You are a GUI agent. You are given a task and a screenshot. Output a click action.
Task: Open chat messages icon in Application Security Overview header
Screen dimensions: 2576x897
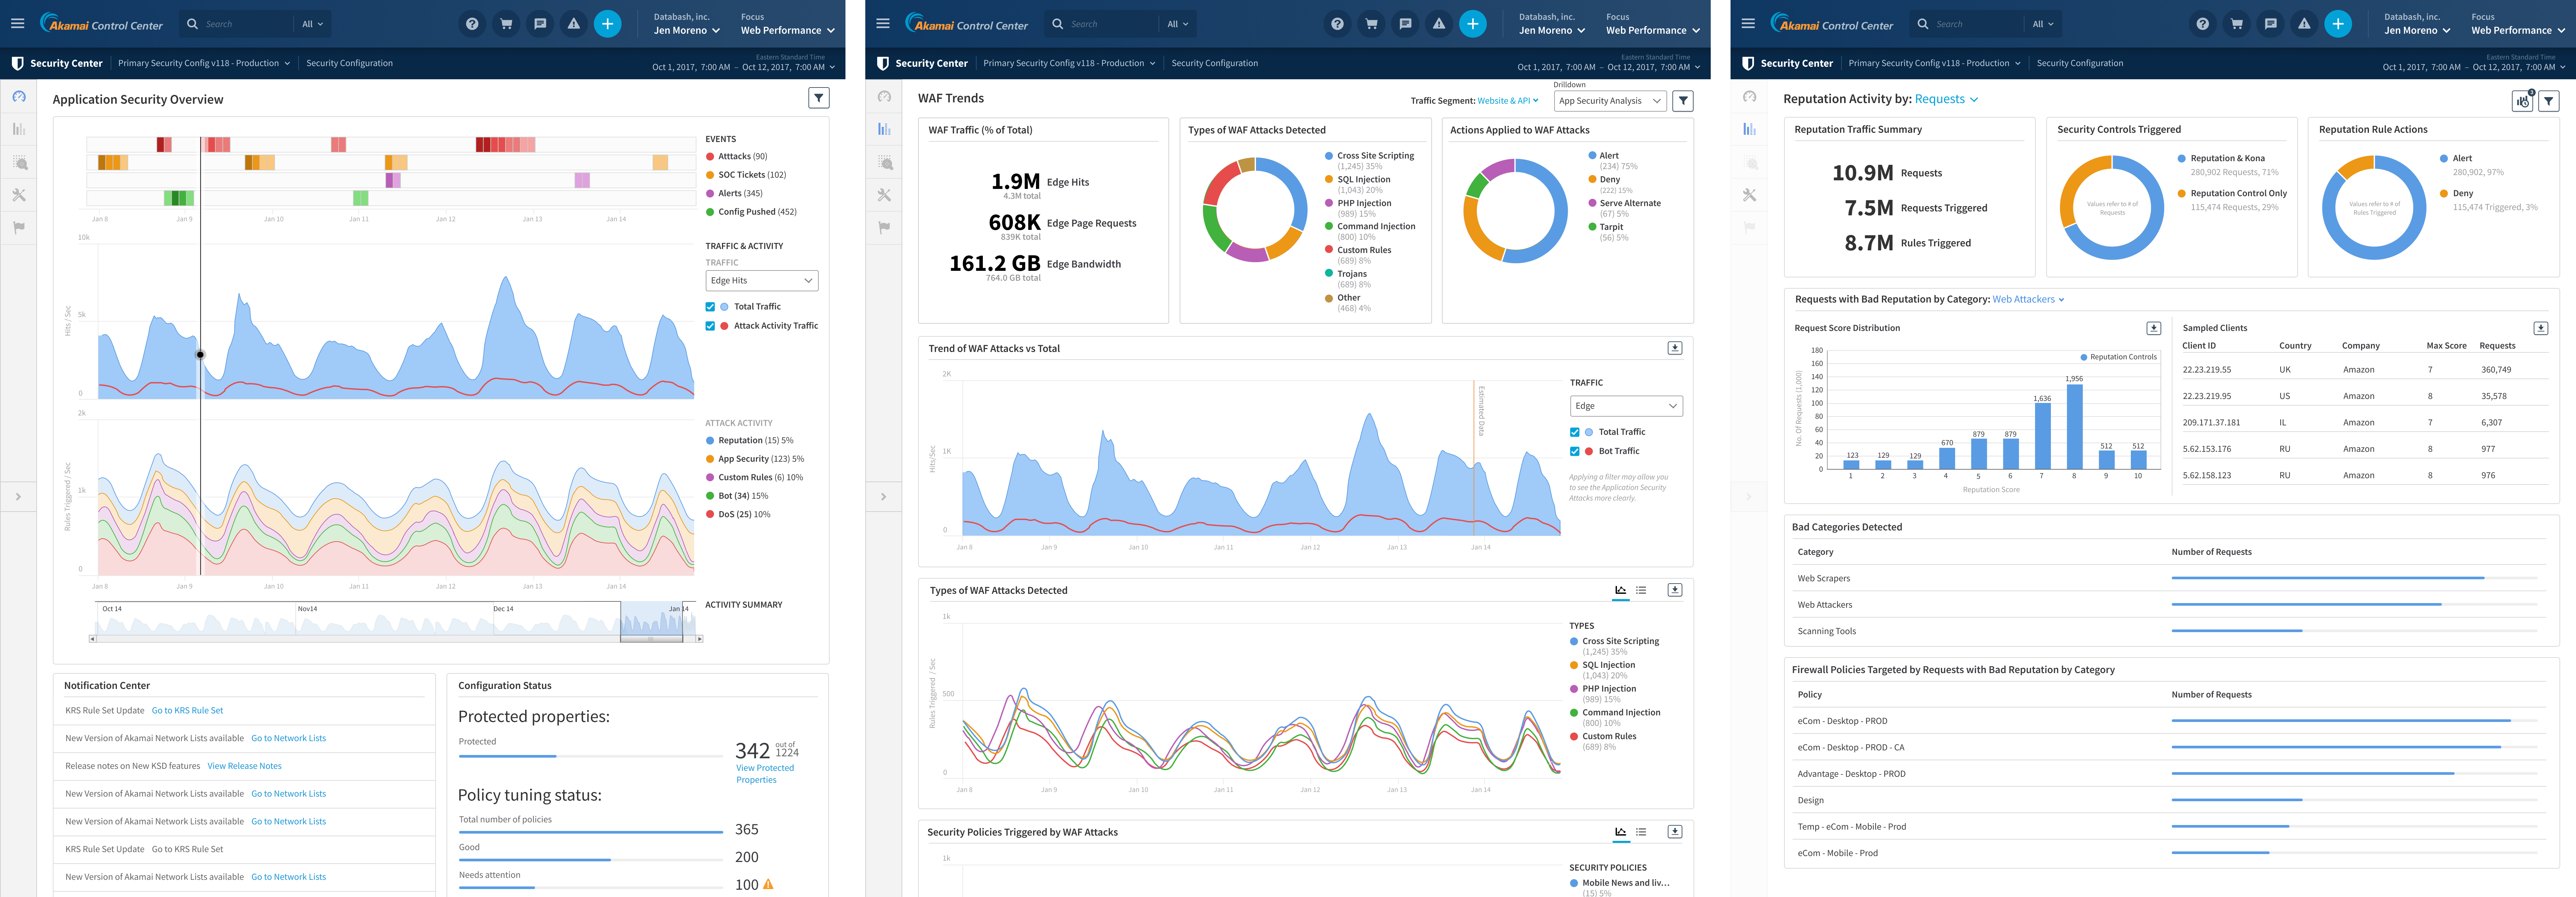540,24
